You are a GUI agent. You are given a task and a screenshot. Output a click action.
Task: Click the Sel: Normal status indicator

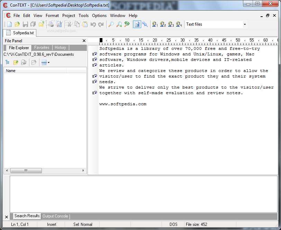[83, 224]
